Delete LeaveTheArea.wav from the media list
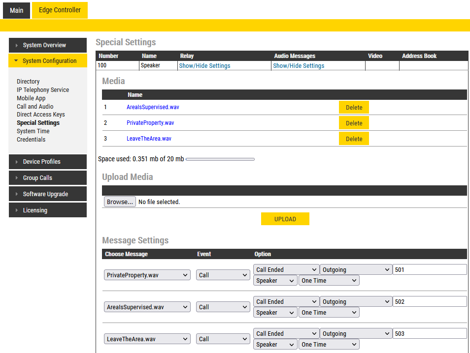Viewport: 470px width, 353px height. click(x=354, y=139)
